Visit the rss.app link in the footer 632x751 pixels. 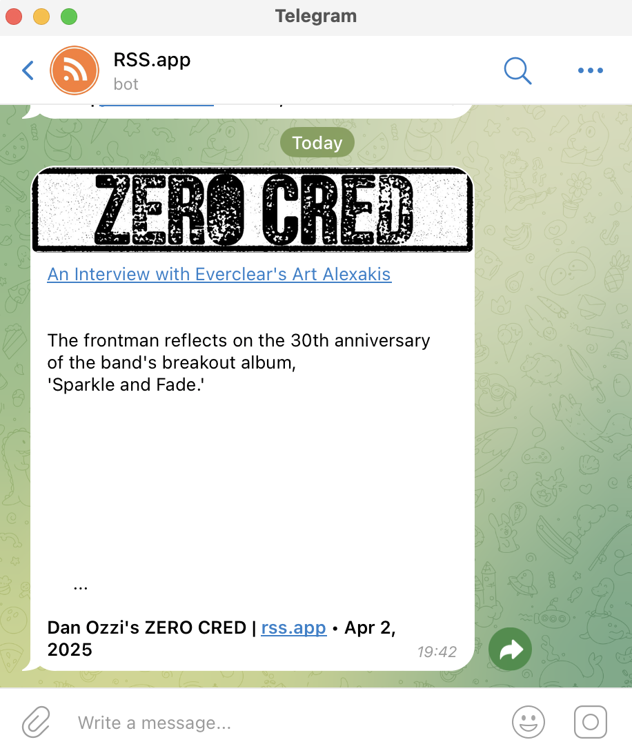(x=293, y=627)
